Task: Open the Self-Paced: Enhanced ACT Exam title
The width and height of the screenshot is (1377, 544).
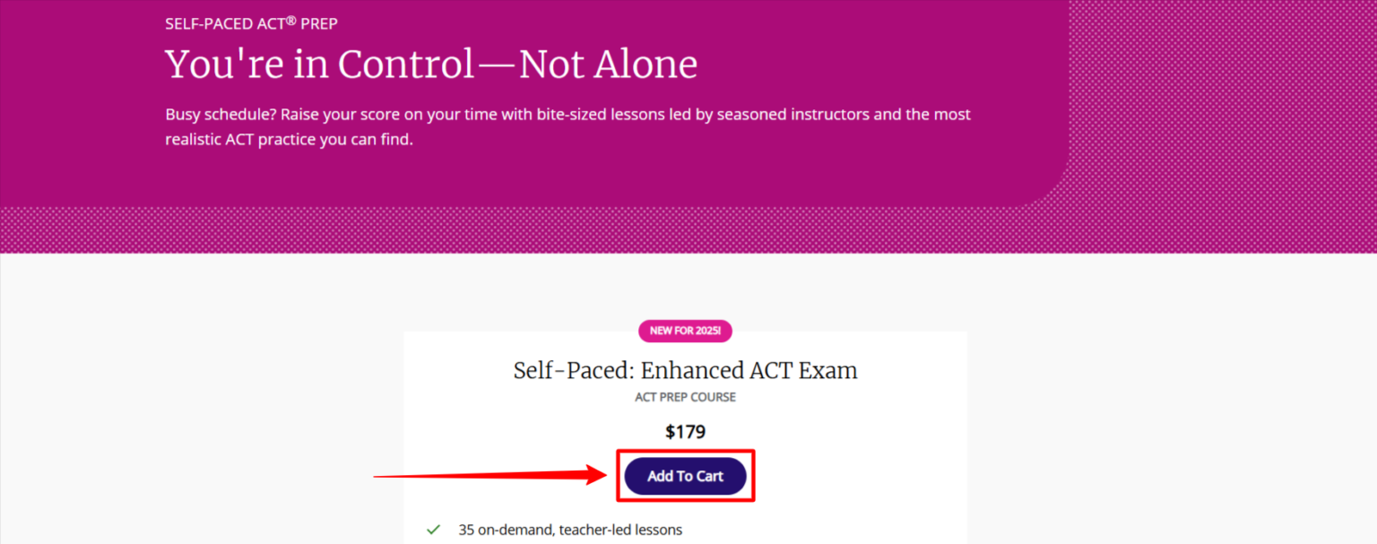Action: [x=685, y=370]
